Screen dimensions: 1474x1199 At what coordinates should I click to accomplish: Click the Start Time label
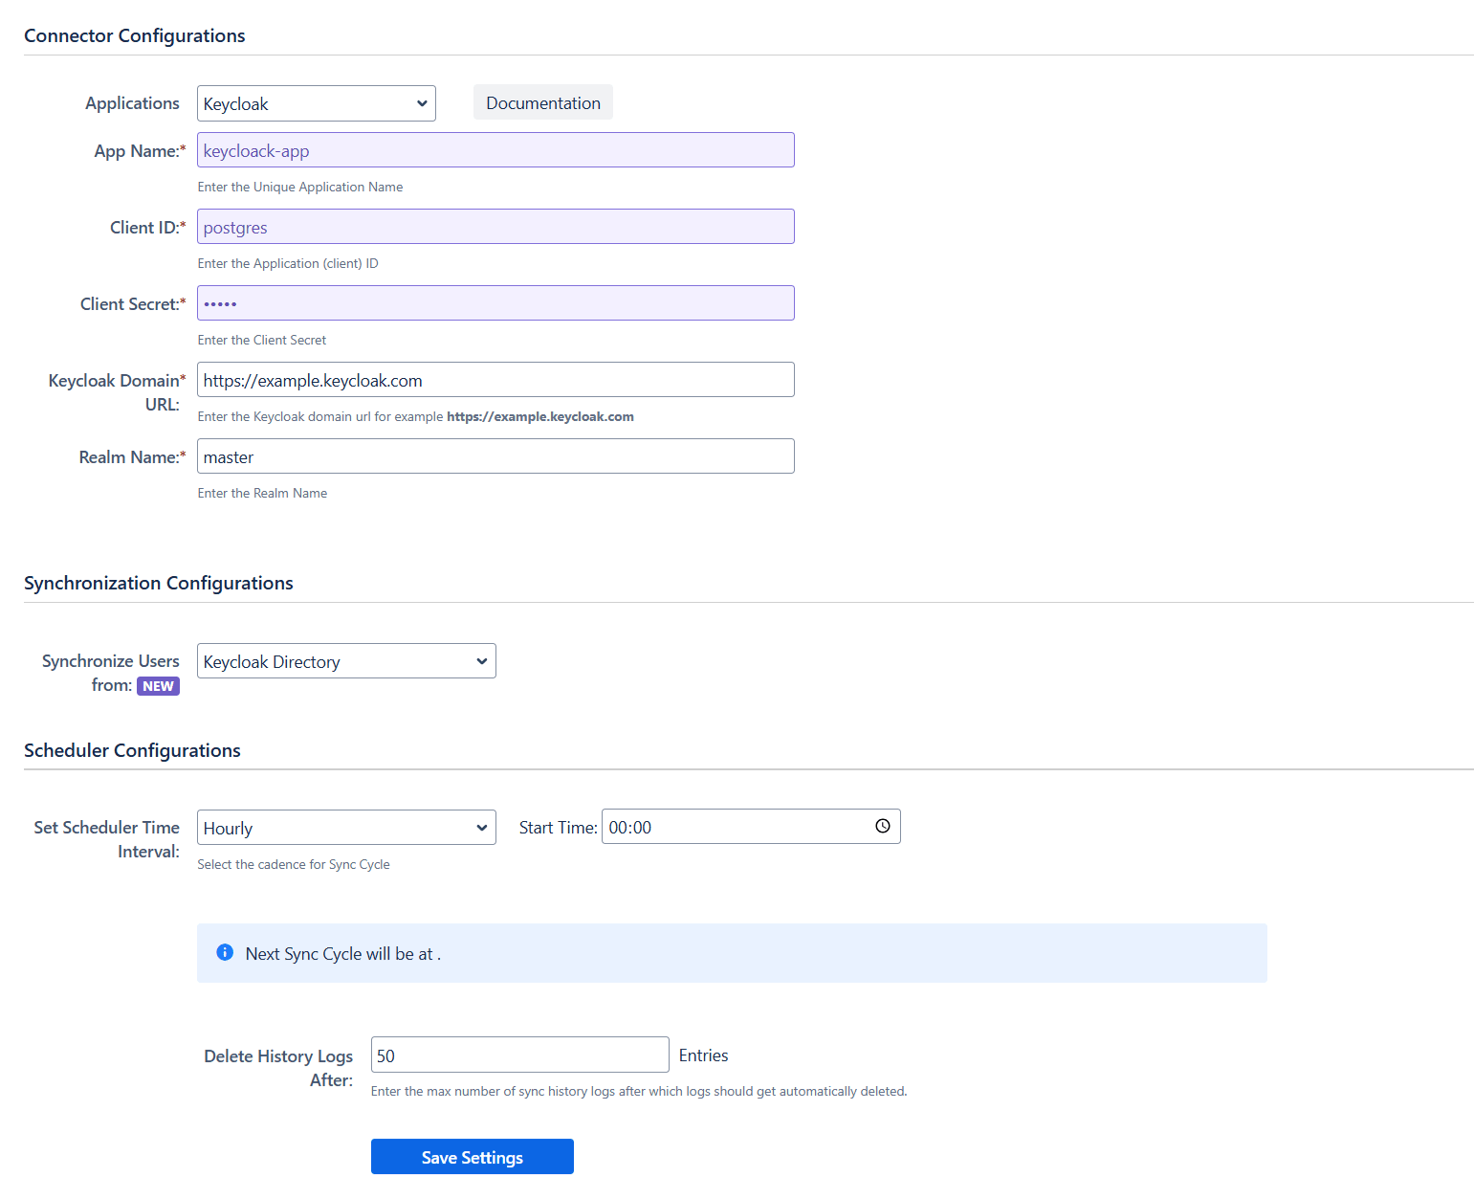point(559,827)
